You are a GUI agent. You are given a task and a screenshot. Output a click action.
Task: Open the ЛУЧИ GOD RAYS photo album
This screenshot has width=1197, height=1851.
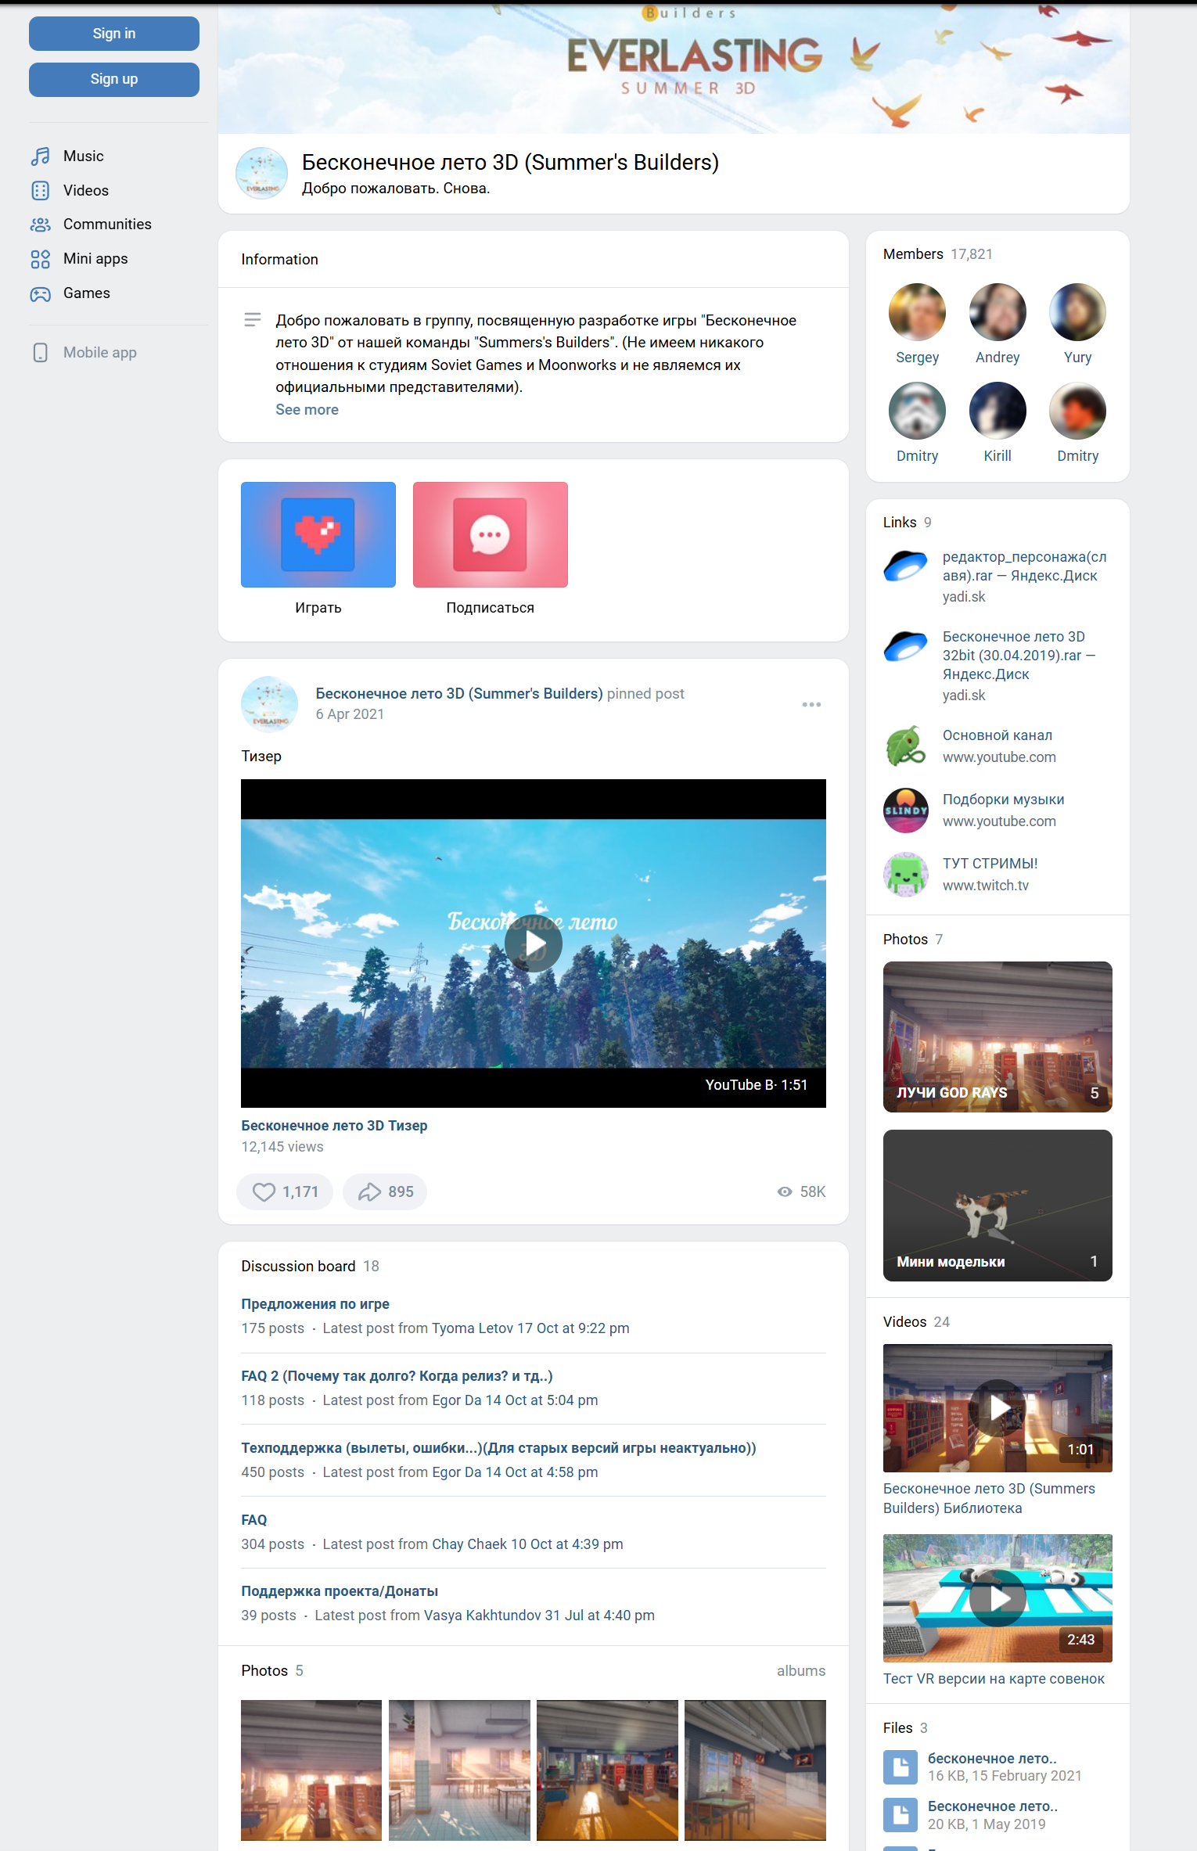point(997,1037)
